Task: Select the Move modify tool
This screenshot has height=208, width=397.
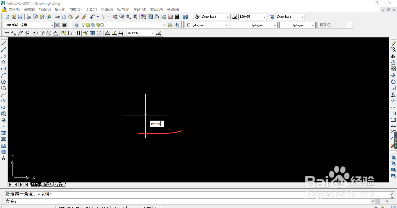Action: (393, 75)
